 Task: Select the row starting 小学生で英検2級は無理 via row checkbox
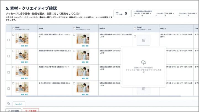tap(9, 40)
